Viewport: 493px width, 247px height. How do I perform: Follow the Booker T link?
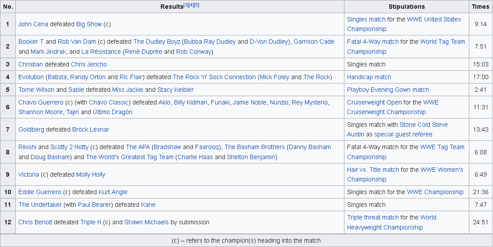point(31,42)
